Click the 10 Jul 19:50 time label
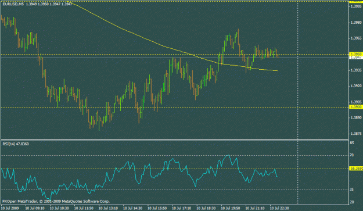Viewport: 363px width, 211px height. [231, 208]
